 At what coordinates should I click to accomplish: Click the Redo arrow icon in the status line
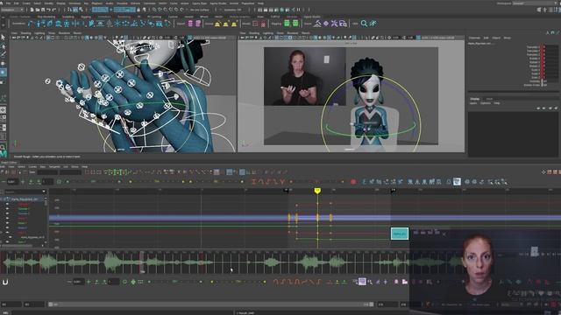tap(54, 10)
